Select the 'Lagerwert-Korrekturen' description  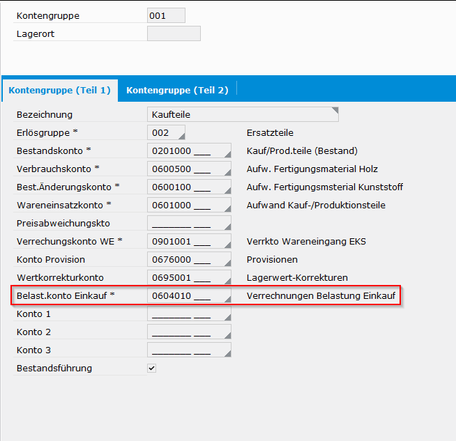tap(297, 278)
